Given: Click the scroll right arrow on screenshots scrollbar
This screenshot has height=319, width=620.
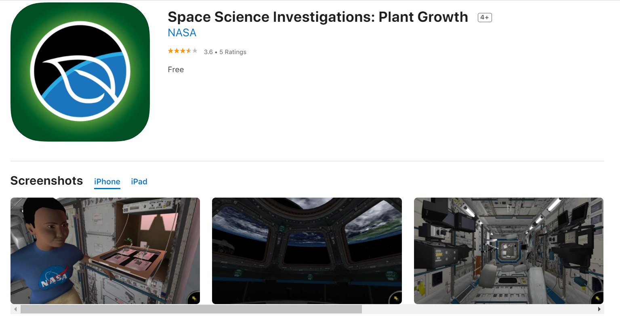Looking at the screenshot, I should pyautogui.click(x=599, y=309).
